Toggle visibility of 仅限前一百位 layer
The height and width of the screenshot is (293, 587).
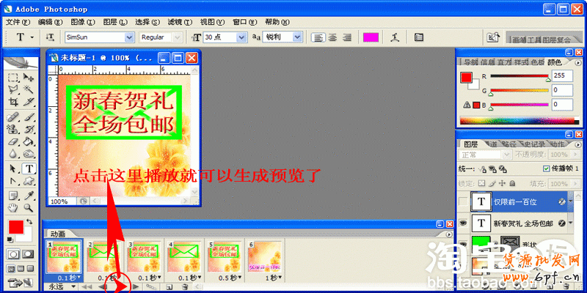462,201
